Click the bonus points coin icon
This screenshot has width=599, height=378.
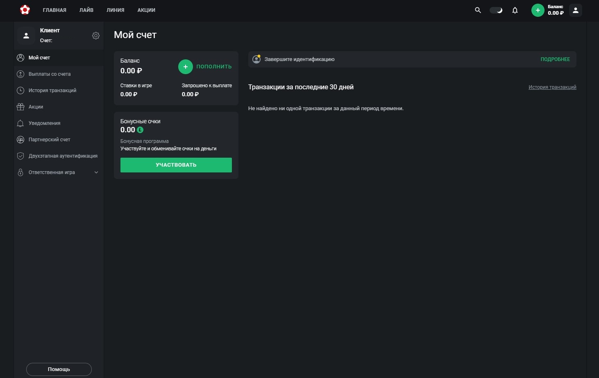[140, 130]
